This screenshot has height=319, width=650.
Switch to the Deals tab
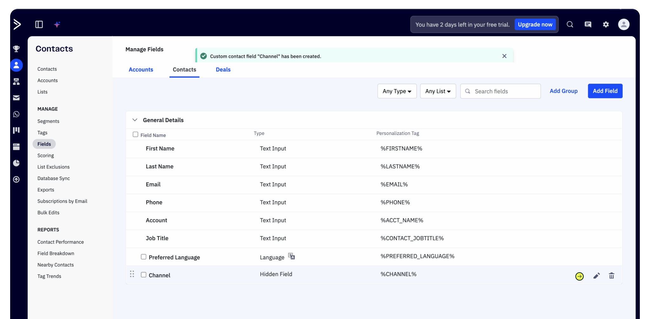tap(223, 70)
